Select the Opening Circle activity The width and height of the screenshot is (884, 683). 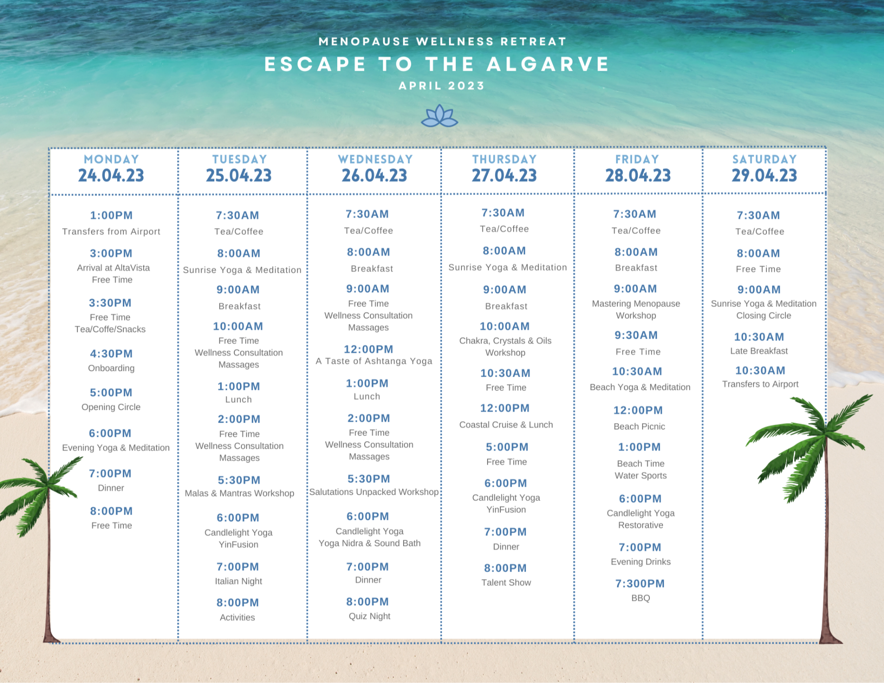pyautogui.click(x=111, y=407)
